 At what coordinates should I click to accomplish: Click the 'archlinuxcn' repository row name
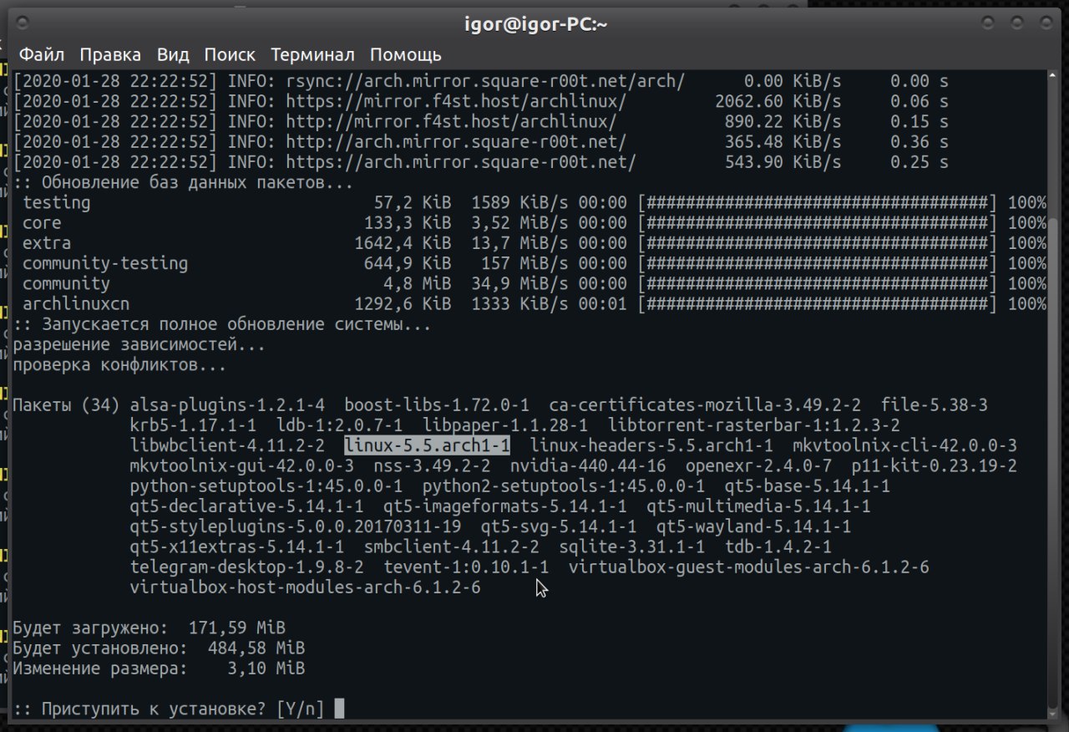tap(76, 304)
